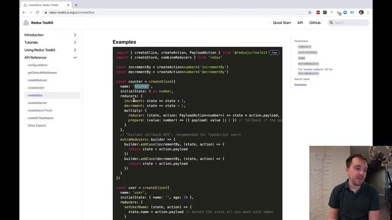Screen dimensions: 392x220
Task: Open Using Redux Toolkit sidebar item
Action: click(40, 50)
